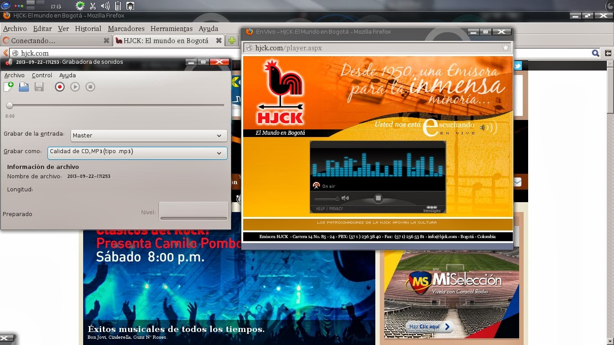Open a sound file with the folder icon
Image resolution: width=614 pixels, height=345 pixels.
24,87
